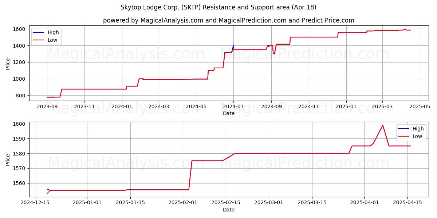Click the 'Date' axis title under top chart

tap(229, 114)
